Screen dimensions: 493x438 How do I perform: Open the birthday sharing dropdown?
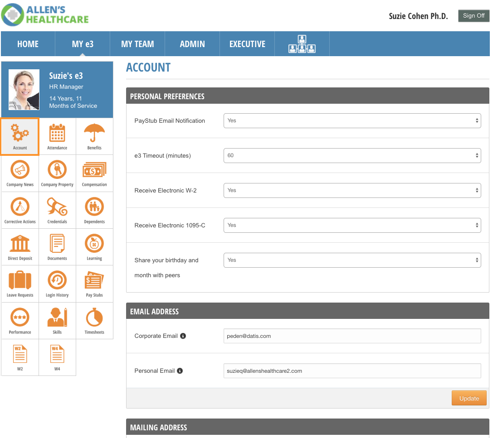[x=352, y=260]
